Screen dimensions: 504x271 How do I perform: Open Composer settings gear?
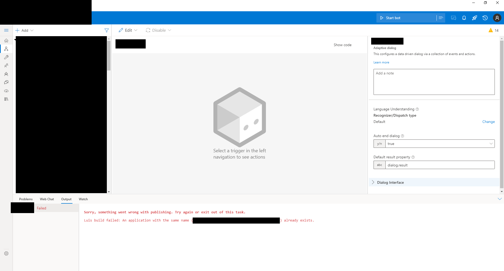point(6,253)
